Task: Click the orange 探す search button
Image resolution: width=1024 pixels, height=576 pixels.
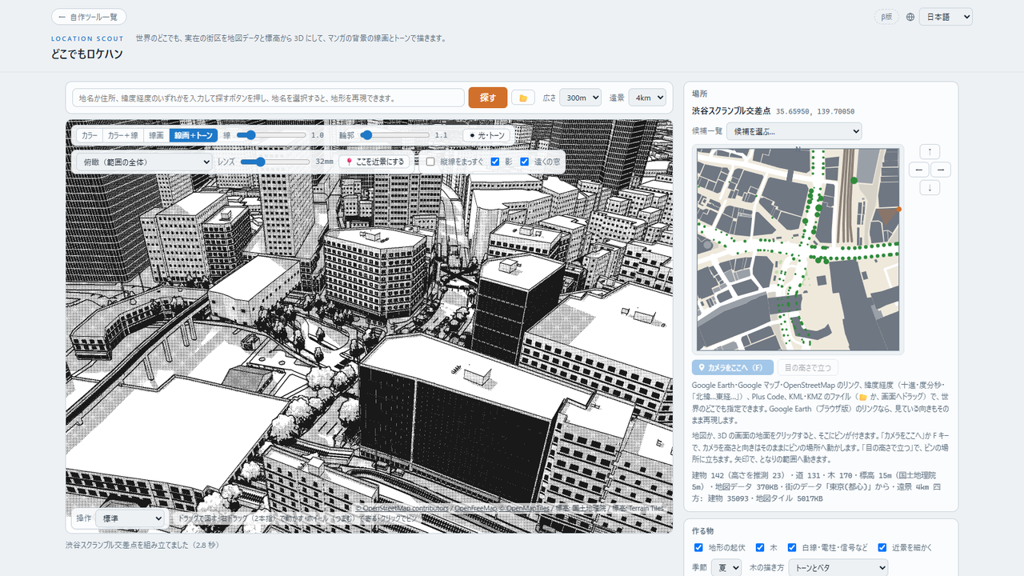Action: 488,98
